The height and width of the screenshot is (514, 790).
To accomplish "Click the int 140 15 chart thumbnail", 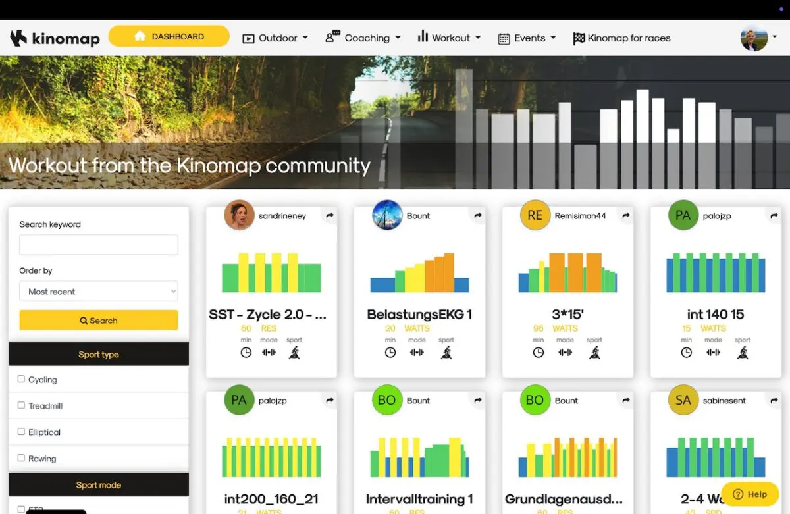I will coord(716,272).
